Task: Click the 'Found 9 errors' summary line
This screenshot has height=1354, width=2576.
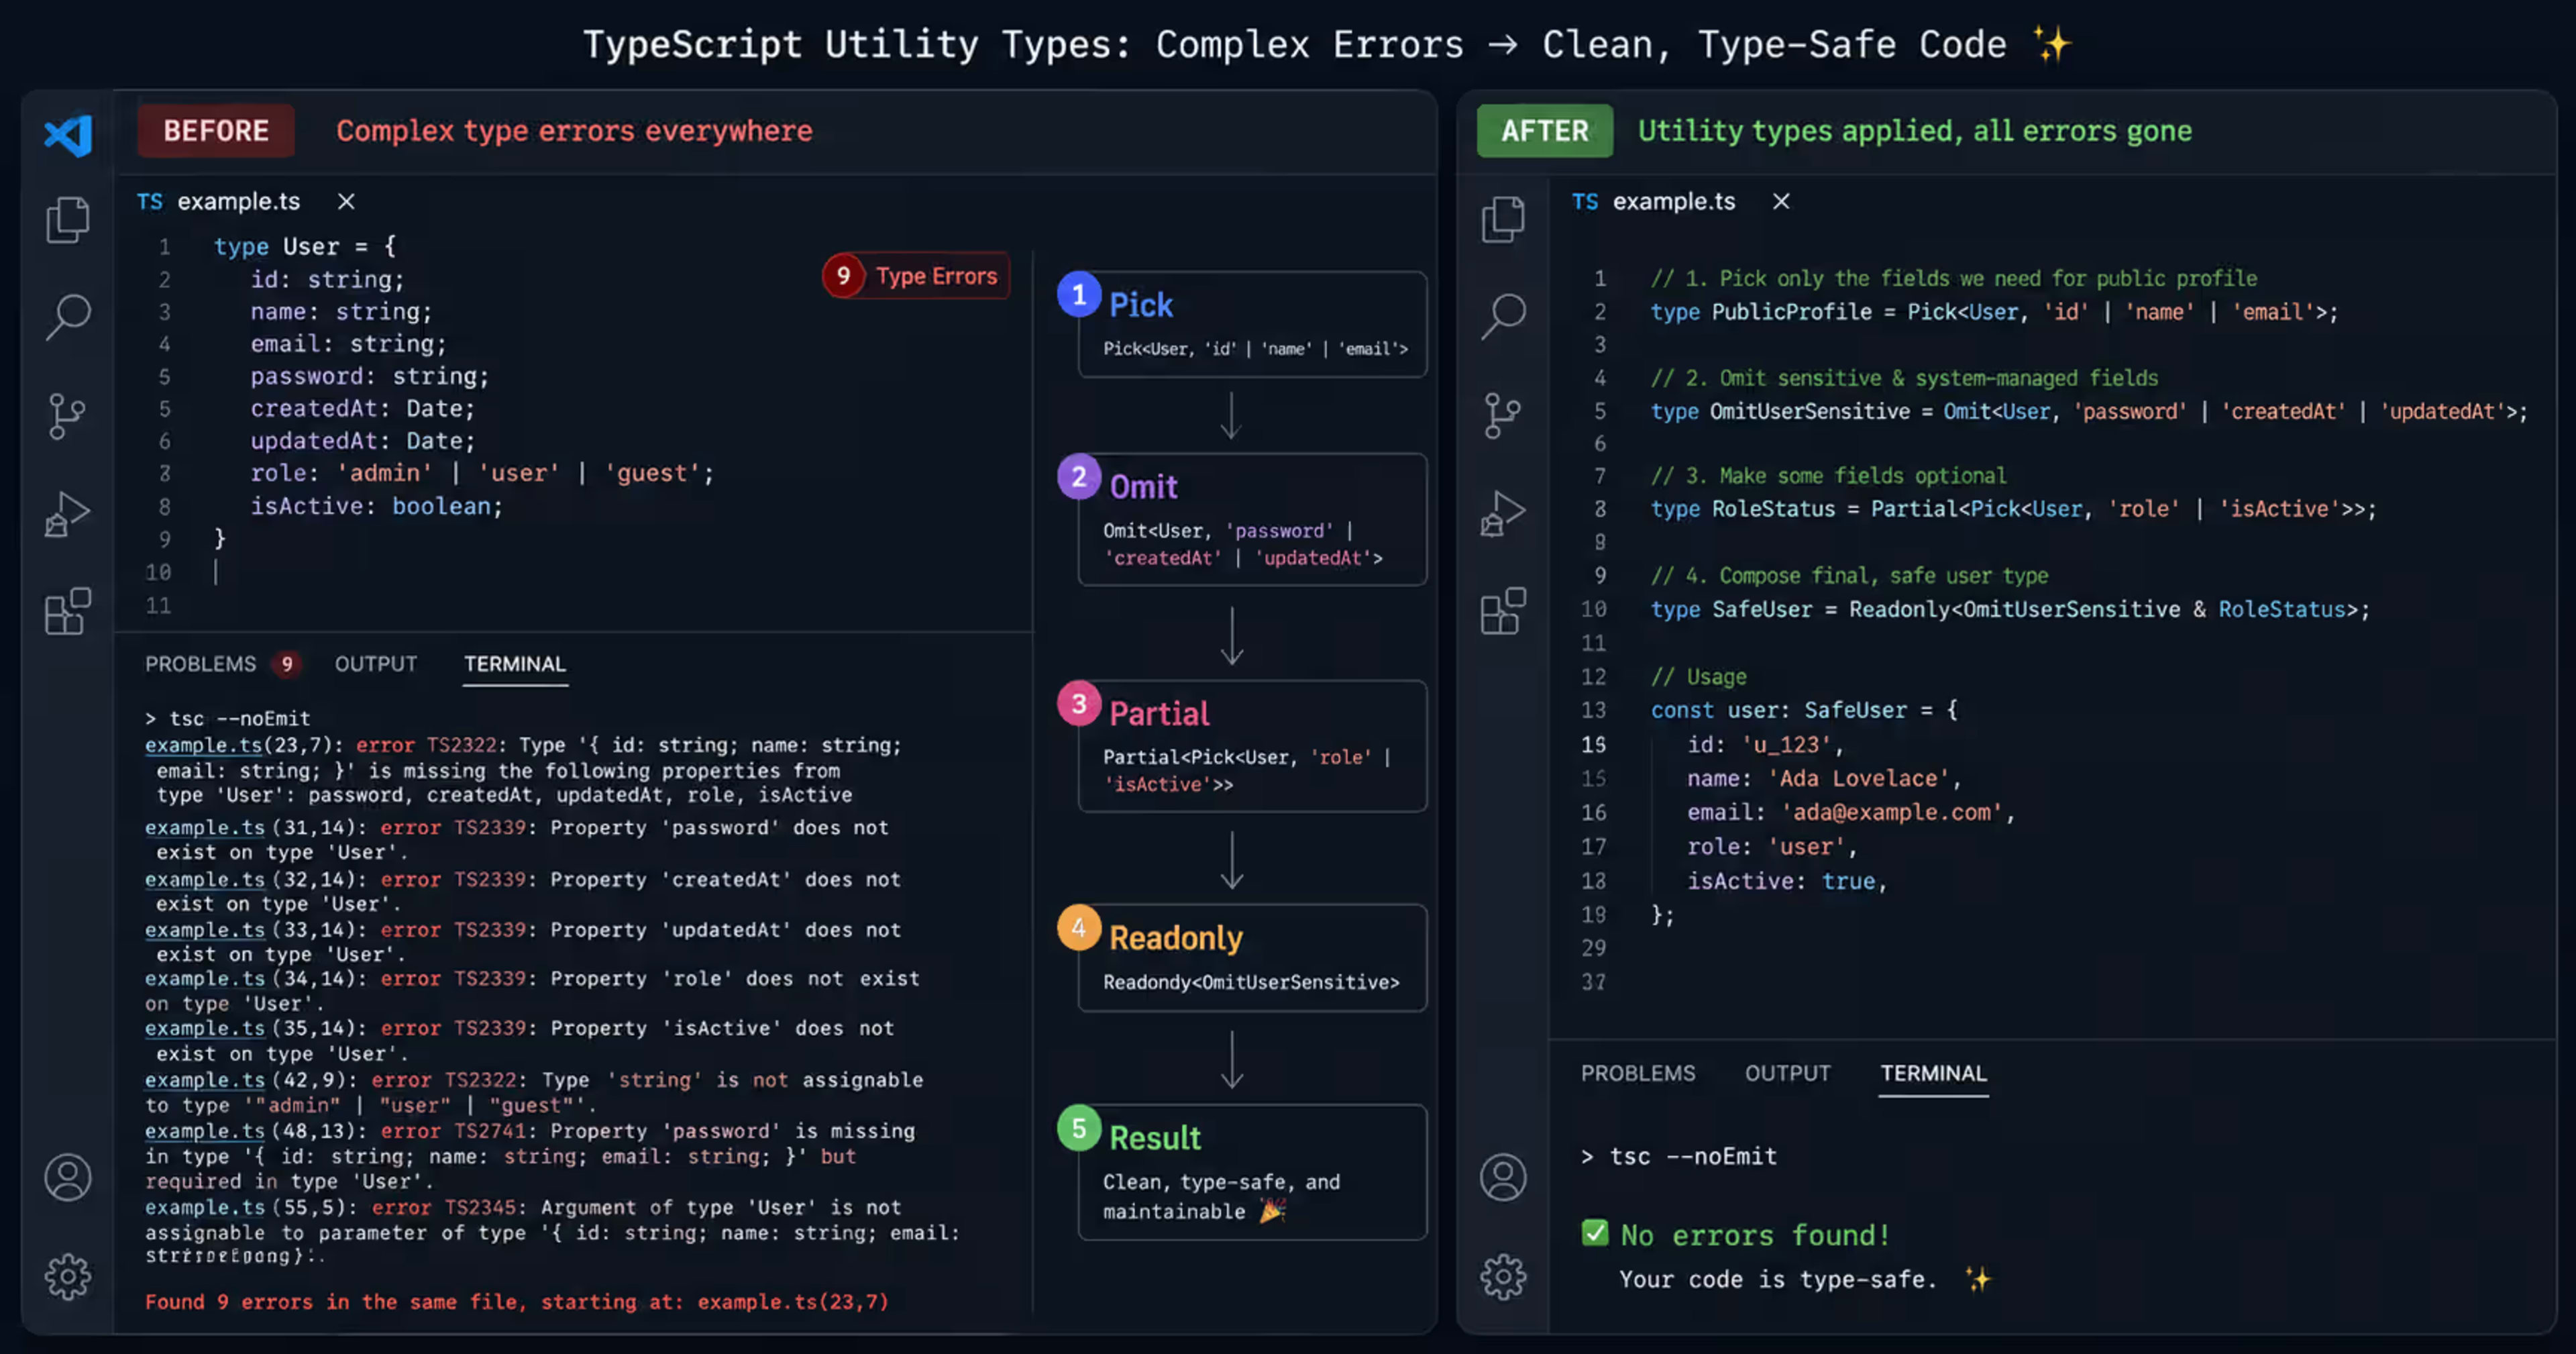Action: [x=517, y=1301]
